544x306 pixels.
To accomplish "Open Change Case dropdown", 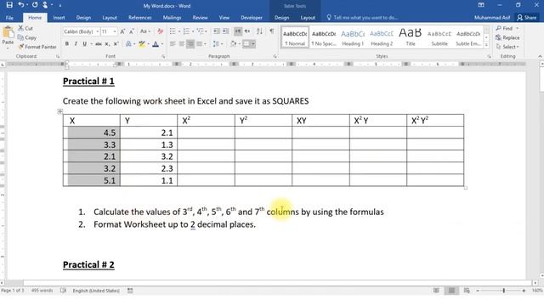I will pos(145,31).
